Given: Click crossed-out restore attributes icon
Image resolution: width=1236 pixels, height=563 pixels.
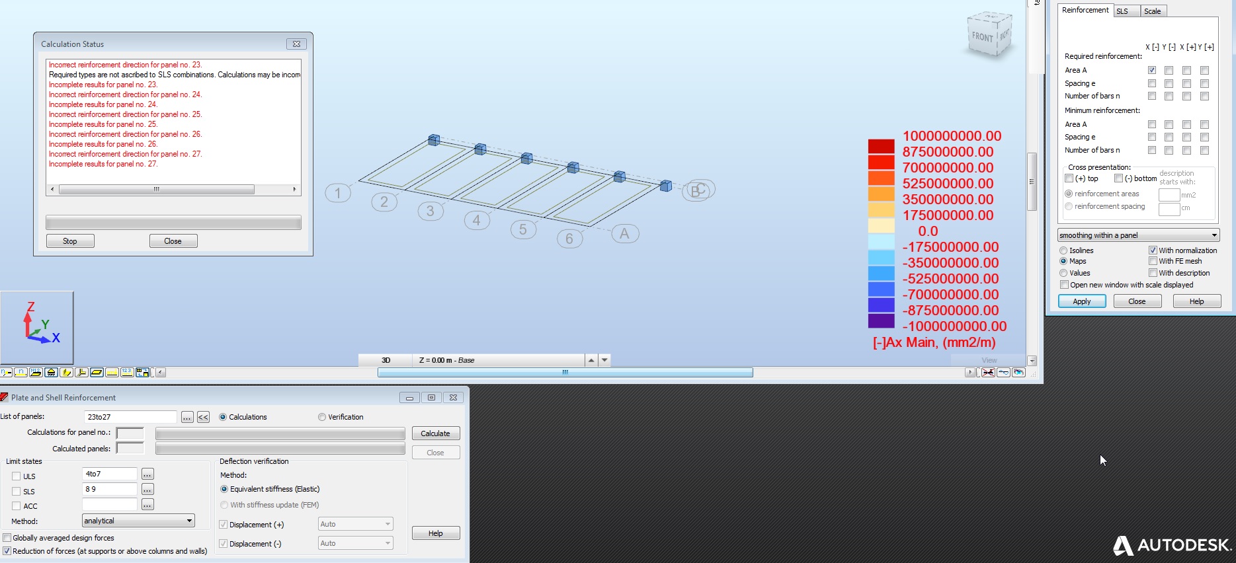Looking at the screenshot, I should 988,373.
